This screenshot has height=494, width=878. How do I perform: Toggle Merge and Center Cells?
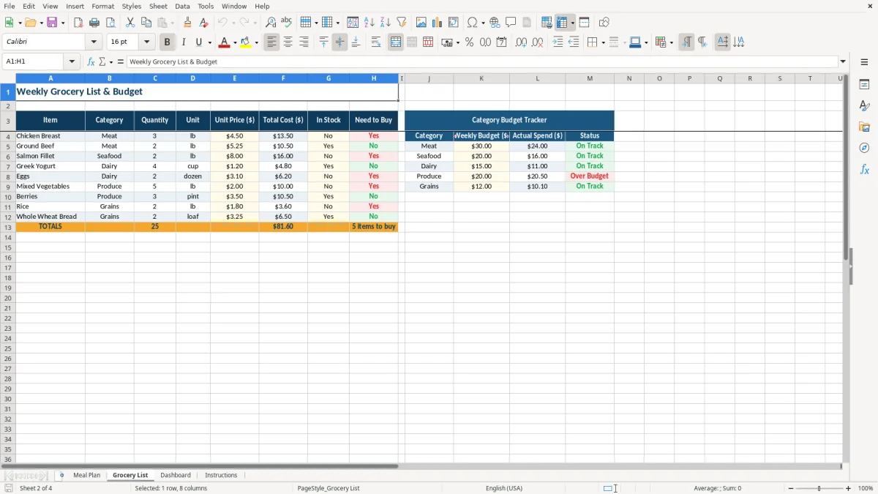[396, 42]
